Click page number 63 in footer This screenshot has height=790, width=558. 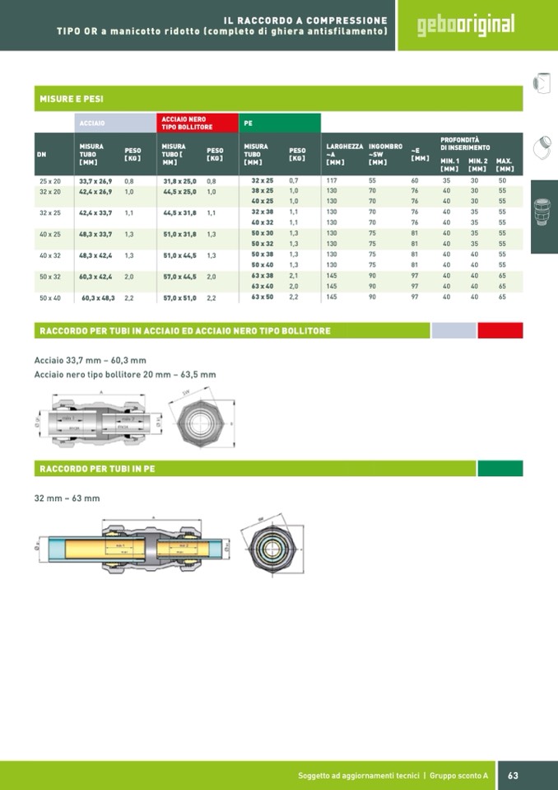click(x=513, y=775)
